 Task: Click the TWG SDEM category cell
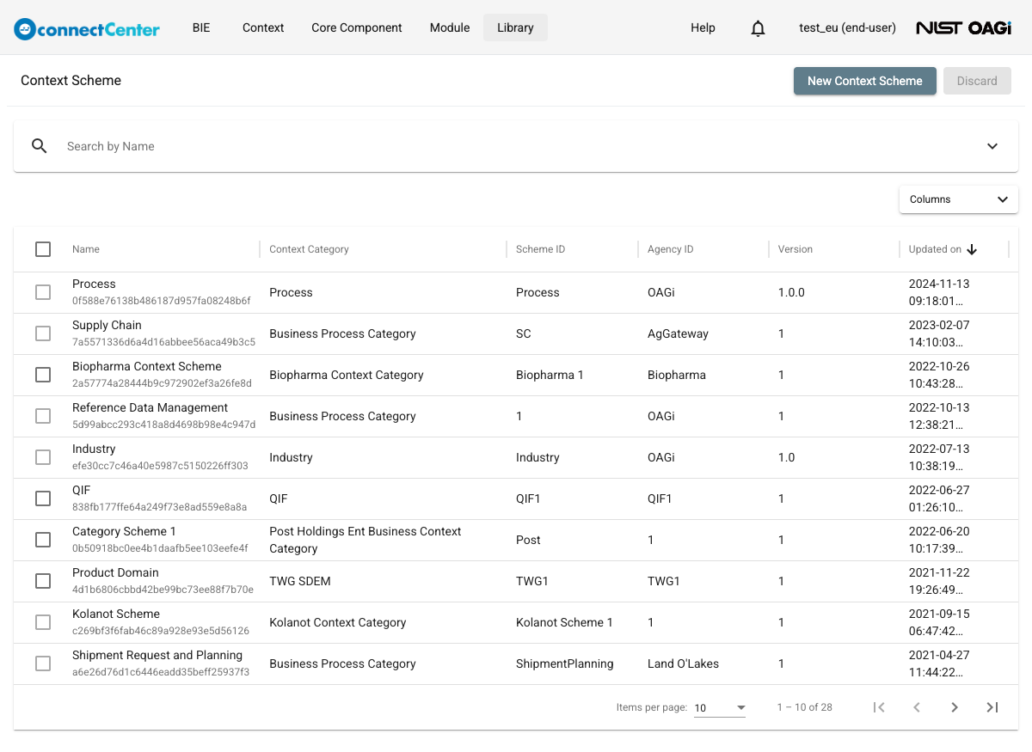[x=299, y=581]
